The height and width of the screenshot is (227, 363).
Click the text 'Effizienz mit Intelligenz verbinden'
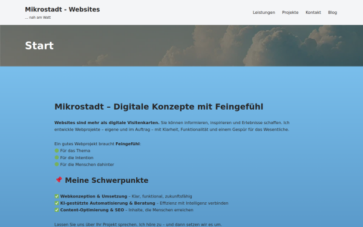click(x=194, y=203)
